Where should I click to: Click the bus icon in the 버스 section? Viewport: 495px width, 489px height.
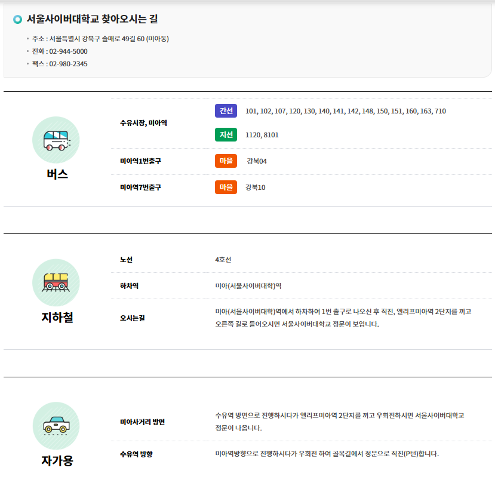tap(56, 140)
